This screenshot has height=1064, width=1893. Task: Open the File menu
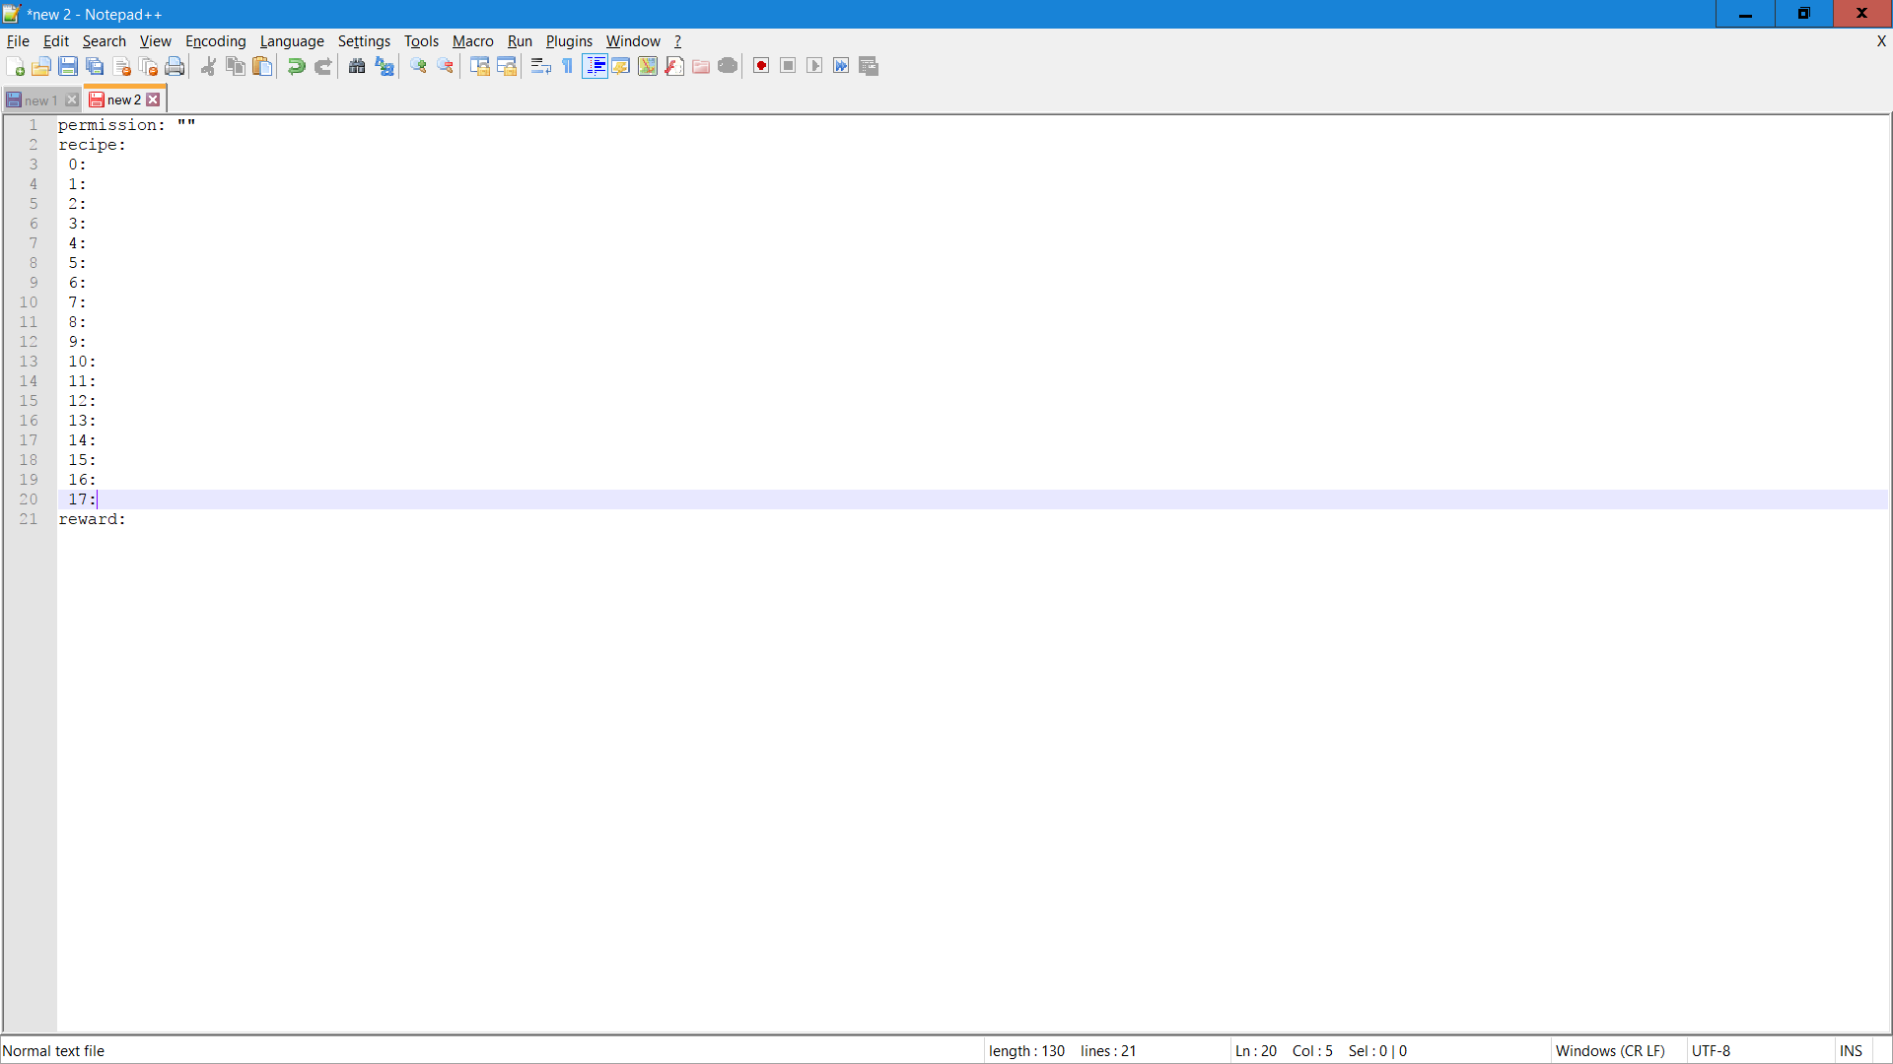[18, 41]
